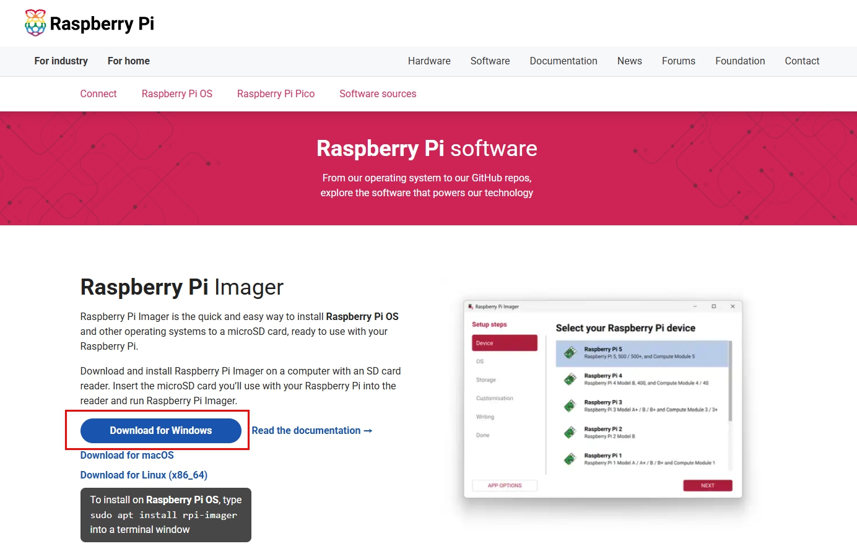Image resolution: width=857 pixels, height=554 pixels.
Task: Select the Software sources tab
Action: 378,93
